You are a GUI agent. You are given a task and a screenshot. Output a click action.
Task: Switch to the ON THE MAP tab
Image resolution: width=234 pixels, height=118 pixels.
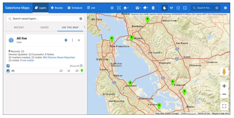click(70, 27)
